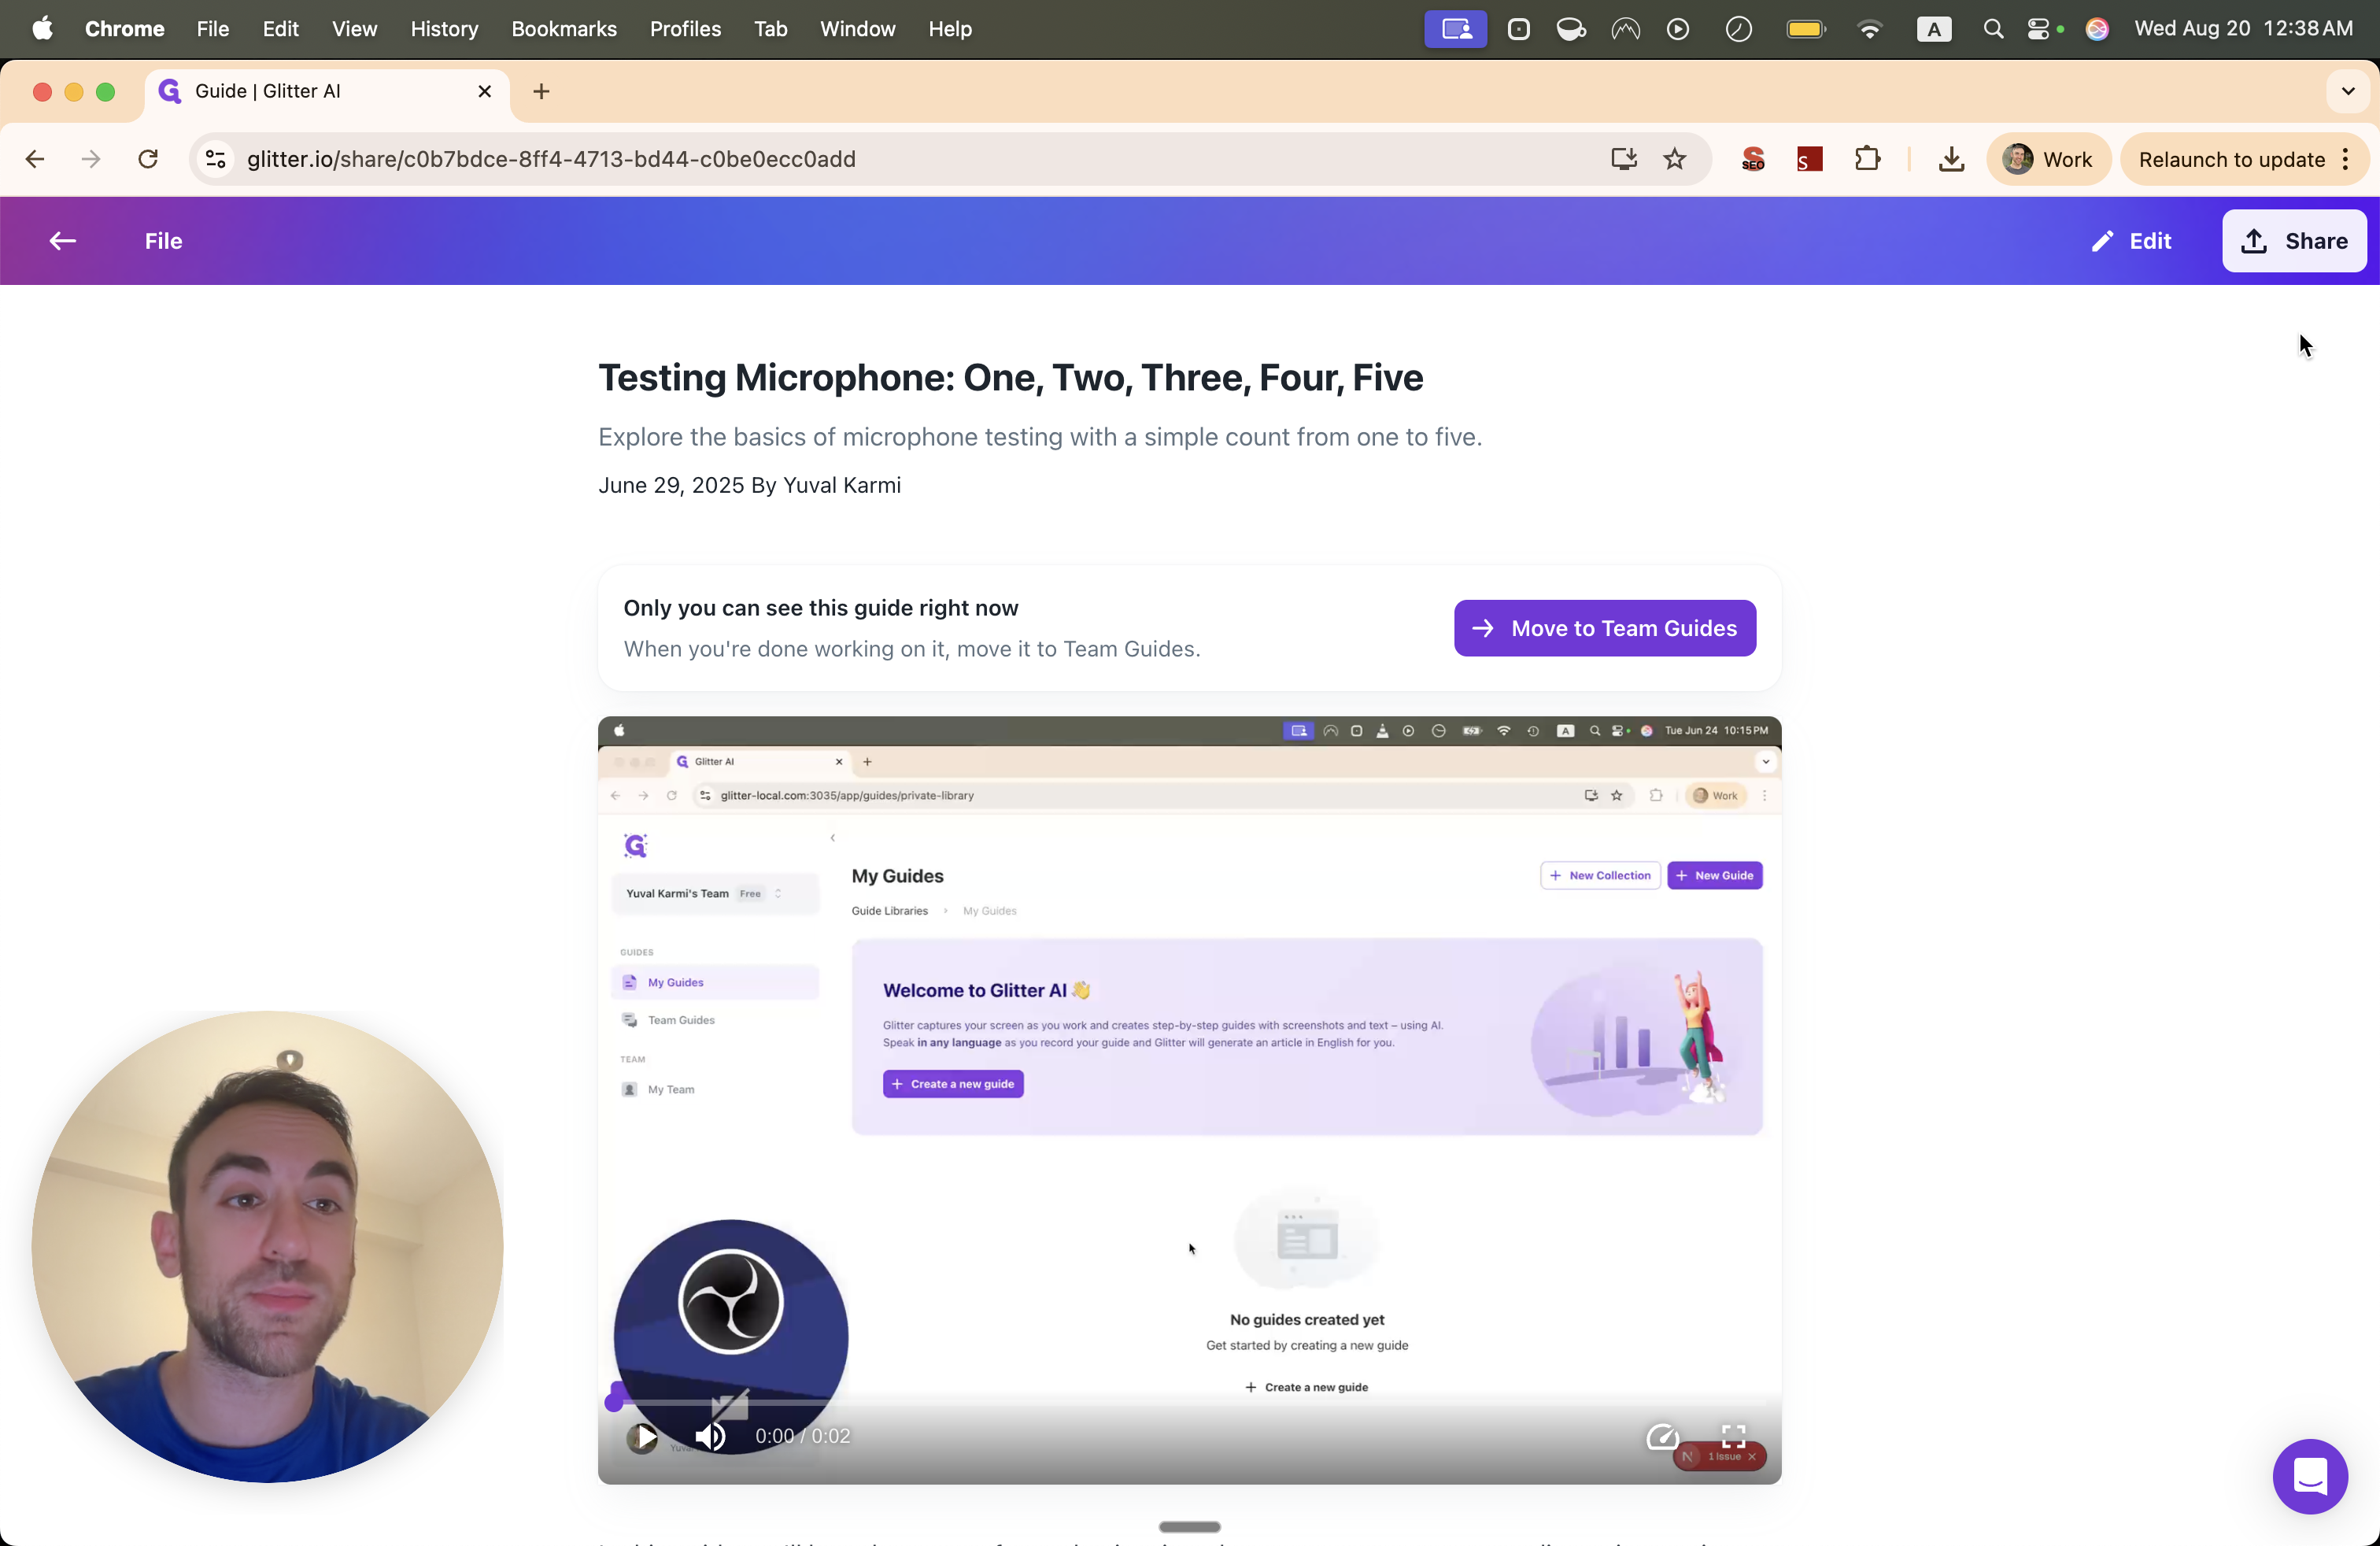Mute the video with the speaker icon
Screen dimensions: 2380x1546
[710, 1437]
